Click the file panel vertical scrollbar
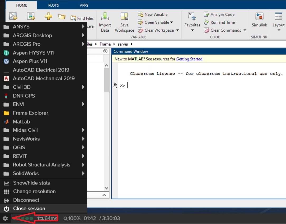 coord(106,80)
